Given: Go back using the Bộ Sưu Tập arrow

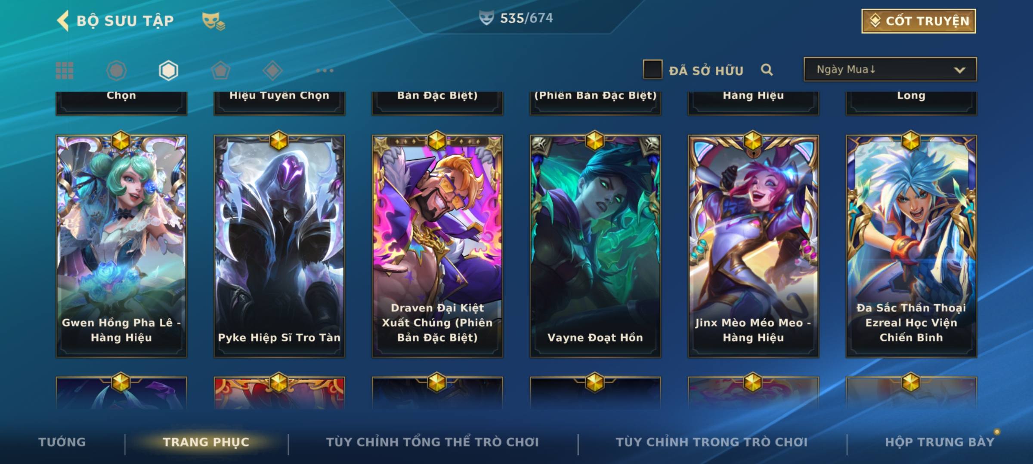Looking at the screenshot, I should (63, 21).
